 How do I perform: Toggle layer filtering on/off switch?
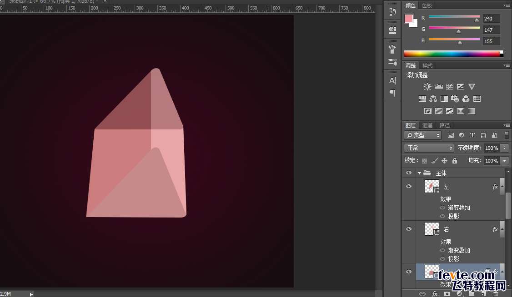click(507, 135)
